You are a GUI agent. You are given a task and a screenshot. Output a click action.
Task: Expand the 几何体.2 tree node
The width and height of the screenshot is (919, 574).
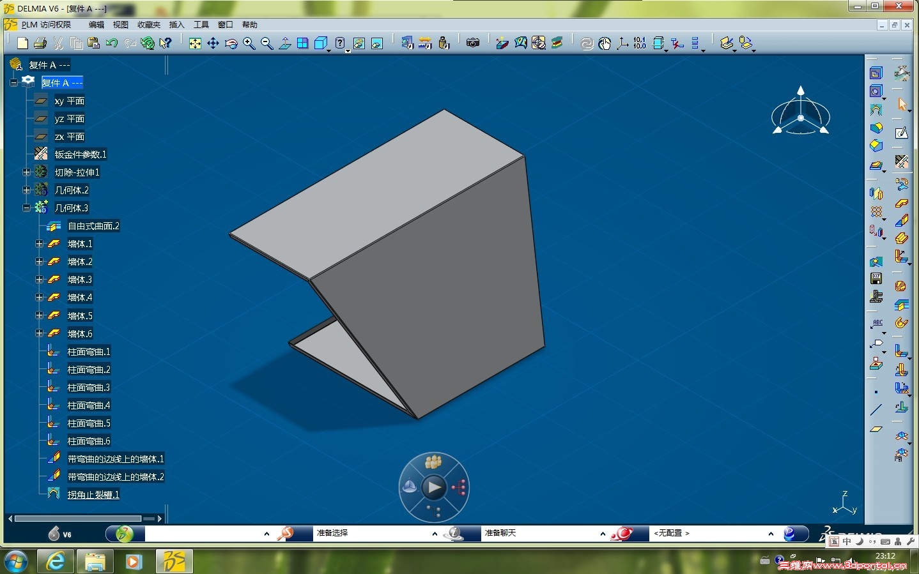[x=26, y=190]
